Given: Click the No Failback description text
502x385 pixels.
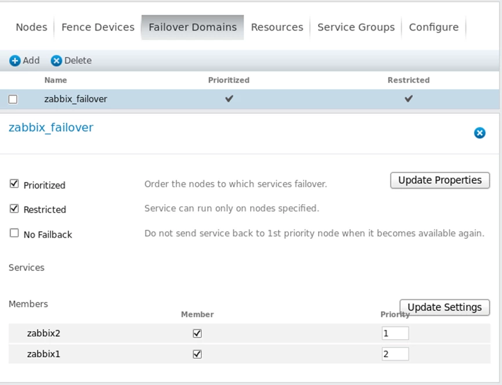Looking at the screenshot, I should point(315,234).
